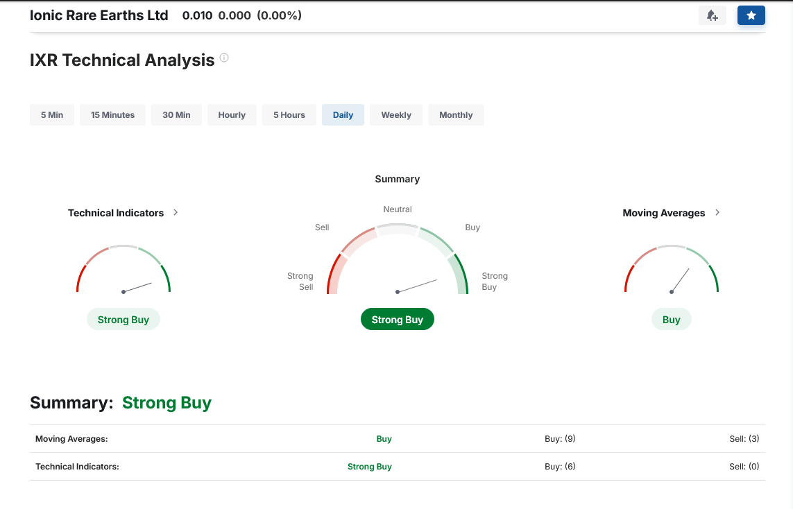Click the Strong Buy badge under Technical Indicators
Screen dimensions: 793x509
(x=123, y=320)
